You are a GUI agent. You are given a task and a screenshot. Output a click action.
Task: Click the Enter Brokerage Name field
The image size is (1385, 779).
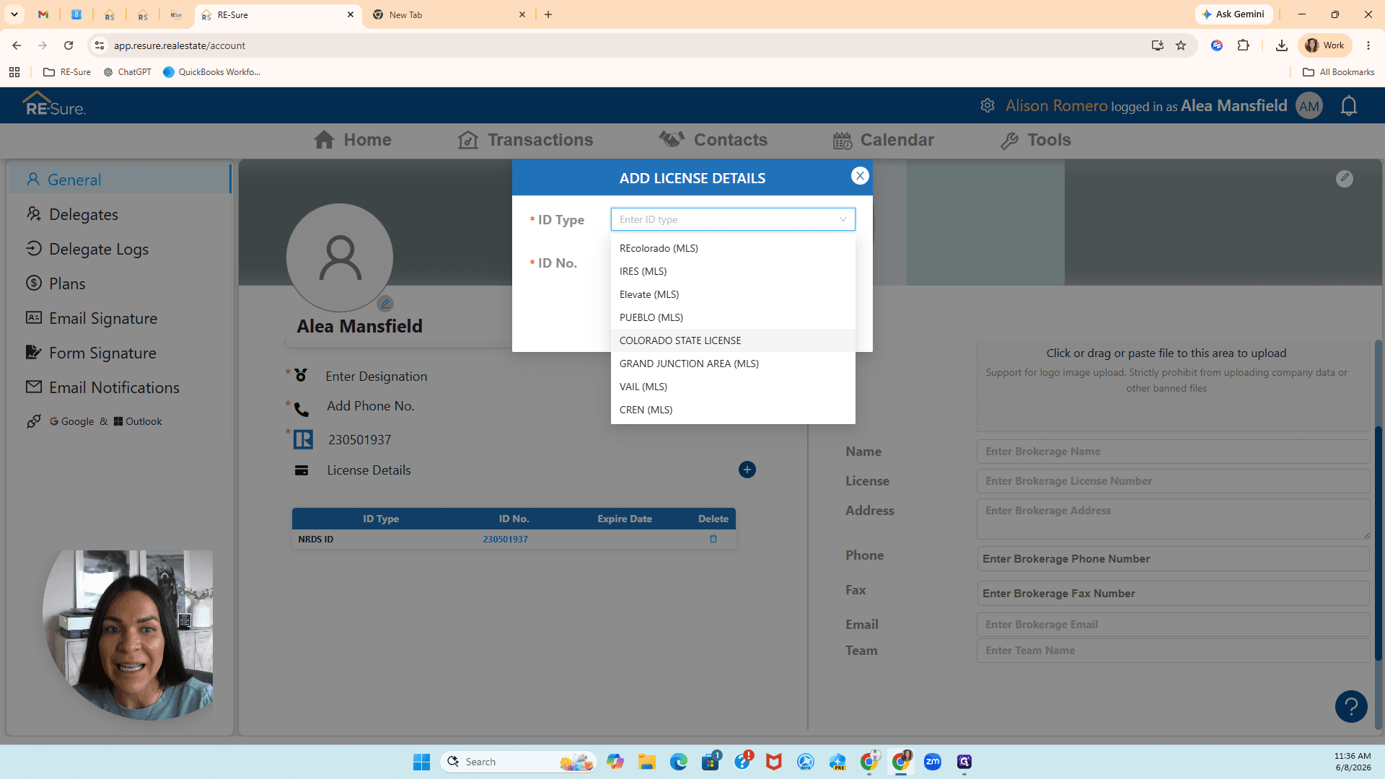[1173, 452]
